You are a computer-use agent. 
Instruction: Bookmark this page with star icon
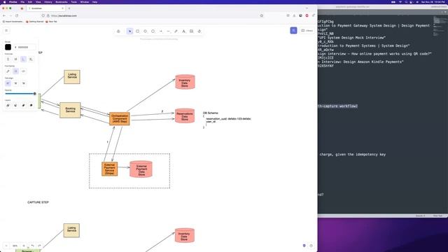(261, 15)
